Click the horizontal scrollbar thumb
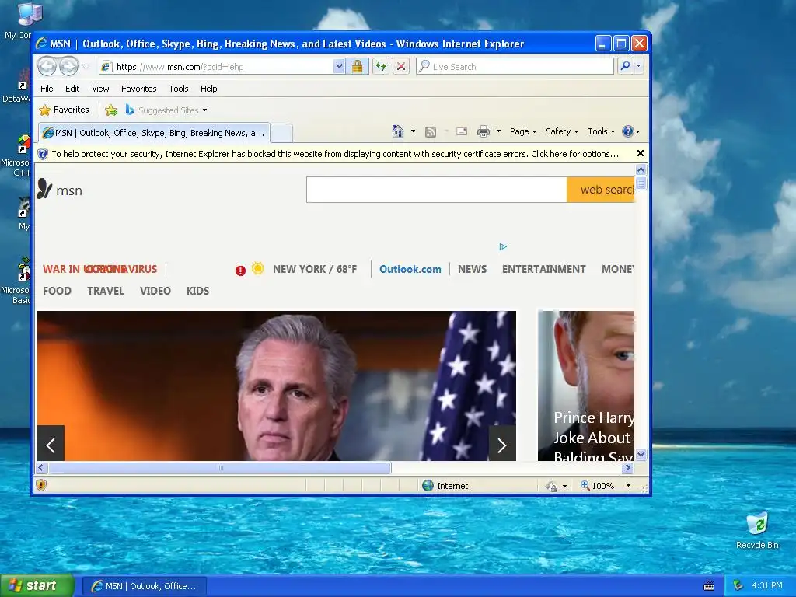Screen dimensions: 796x597 [220, 467]
